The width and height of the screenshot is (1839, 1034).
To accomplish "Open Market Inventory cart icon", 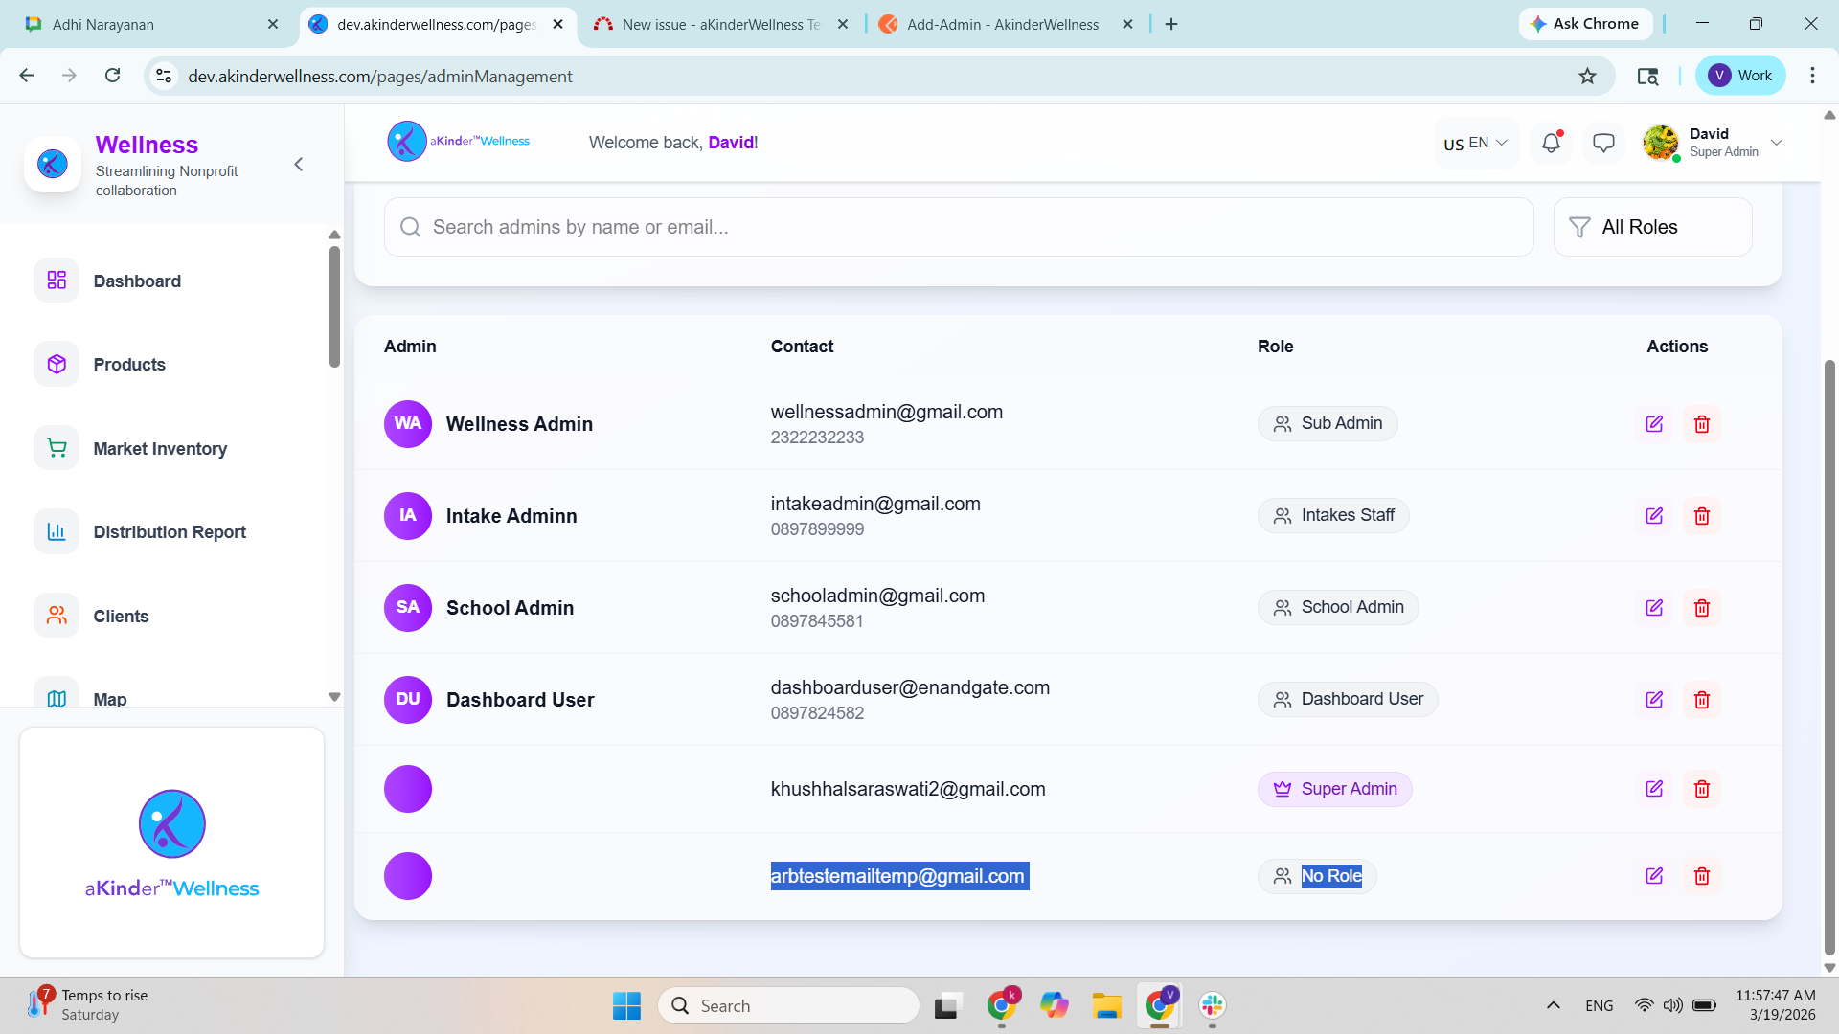I will click(x=57, y=448).
